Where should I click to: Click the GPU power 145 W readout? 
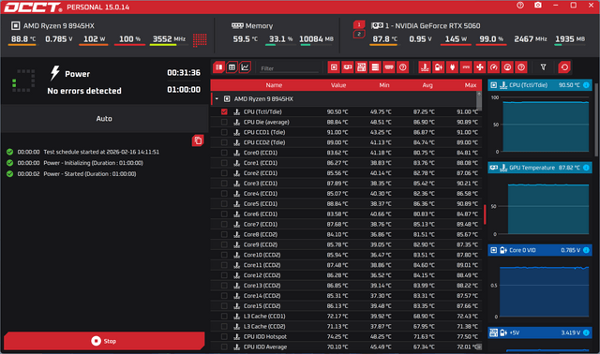click(456, 39)
